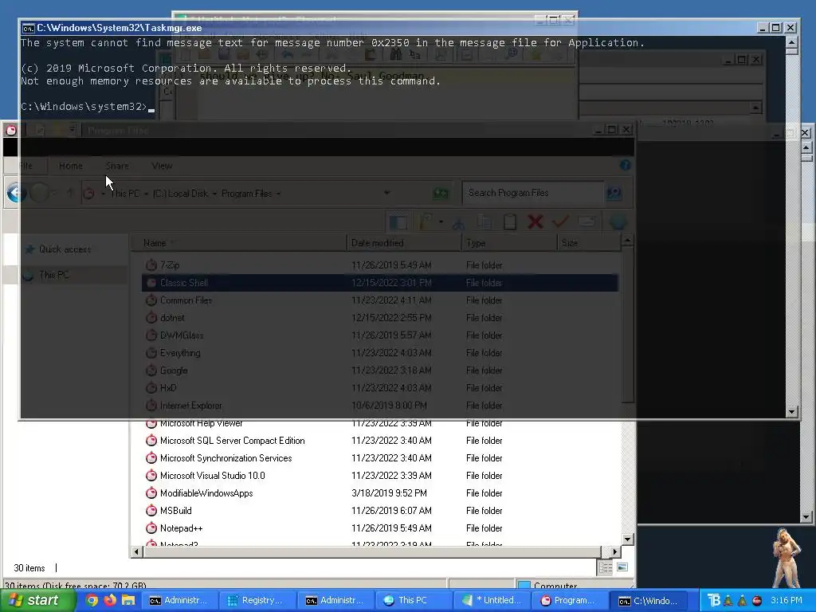This screenshot has height=612, width=816.
Task: Click the paste clipboard icon in Explorer toolbar
Action: [510, 222]
